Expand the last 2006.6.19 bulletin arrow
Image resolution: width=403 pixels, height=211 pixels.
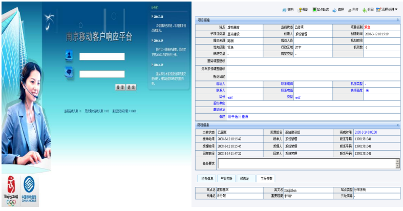(x=152, y=65)
